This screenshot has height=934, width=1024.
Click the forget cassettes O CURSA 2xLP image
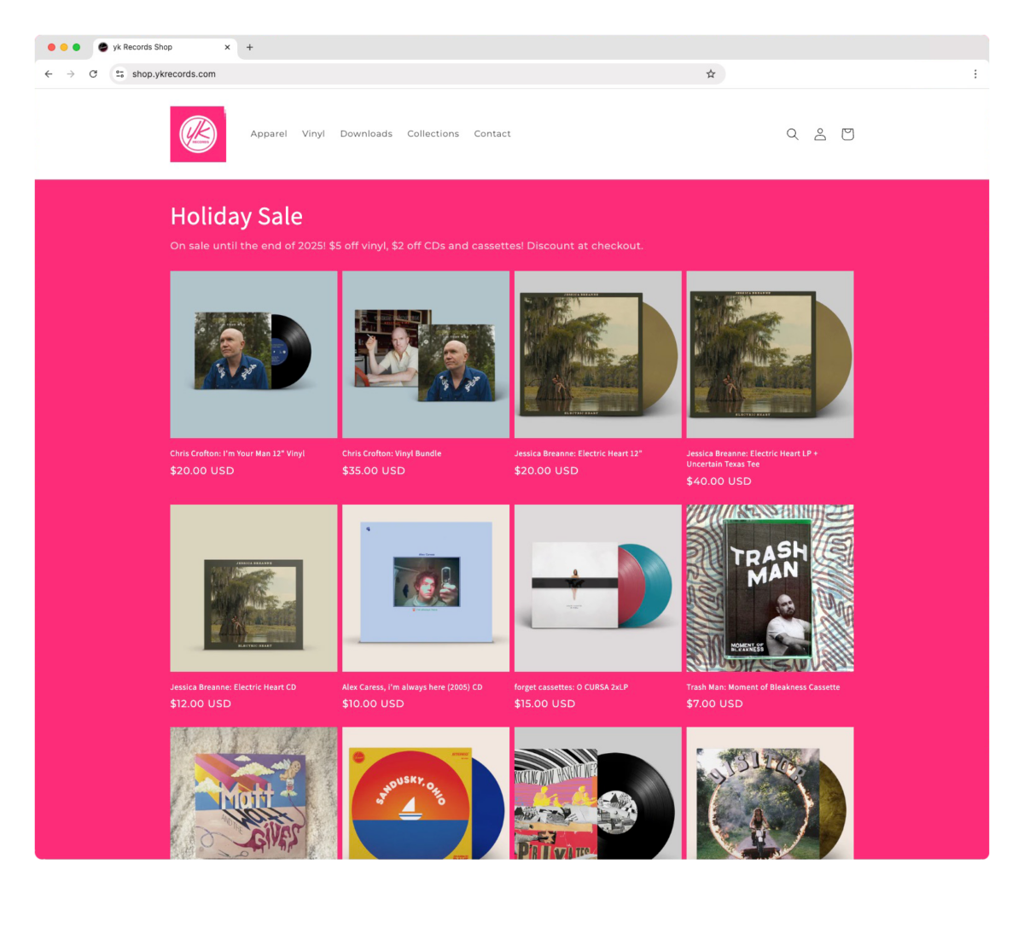tap(597, 587)
